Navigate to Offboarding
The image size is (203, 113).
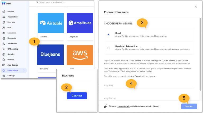click(x=13, y=49)
